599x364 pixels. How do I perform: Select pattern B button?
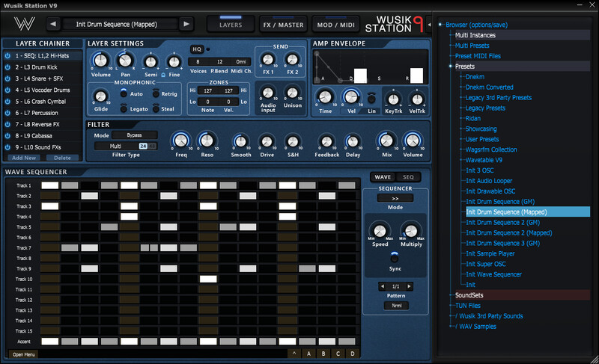323,354
